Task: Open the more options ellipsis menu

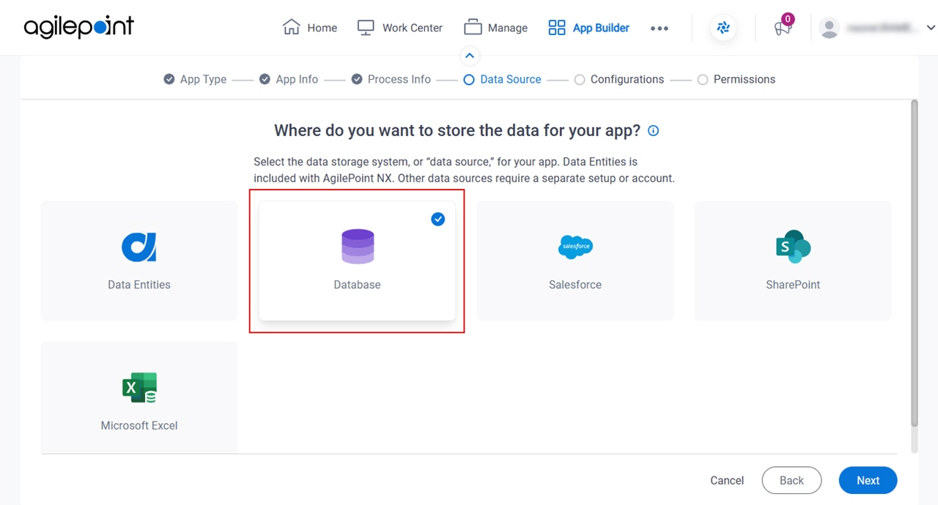Action: coord(660,29)
